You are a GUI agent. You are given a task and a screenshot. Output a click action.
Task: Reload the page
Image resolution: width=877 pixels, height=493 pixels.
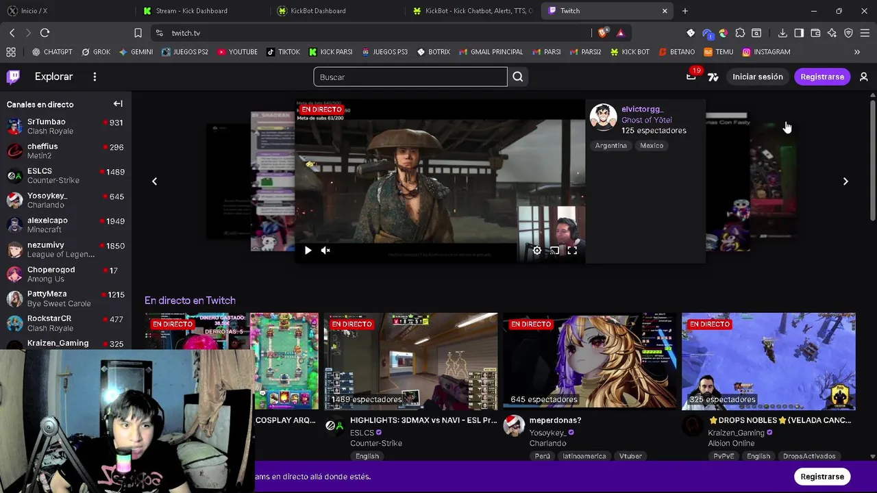[x=45, y=33]
